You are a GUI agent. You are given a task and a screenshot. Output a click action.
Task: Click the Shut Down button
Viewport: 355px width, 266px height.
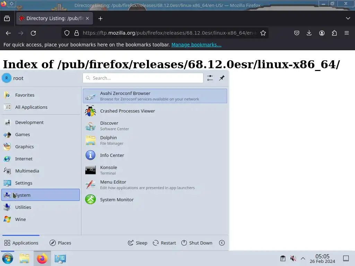[197, 243]
